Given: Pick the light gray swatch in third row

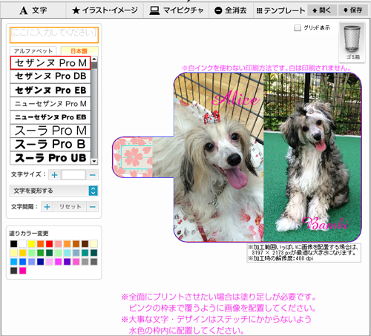Looking at the screenshot, I should 85,262.
